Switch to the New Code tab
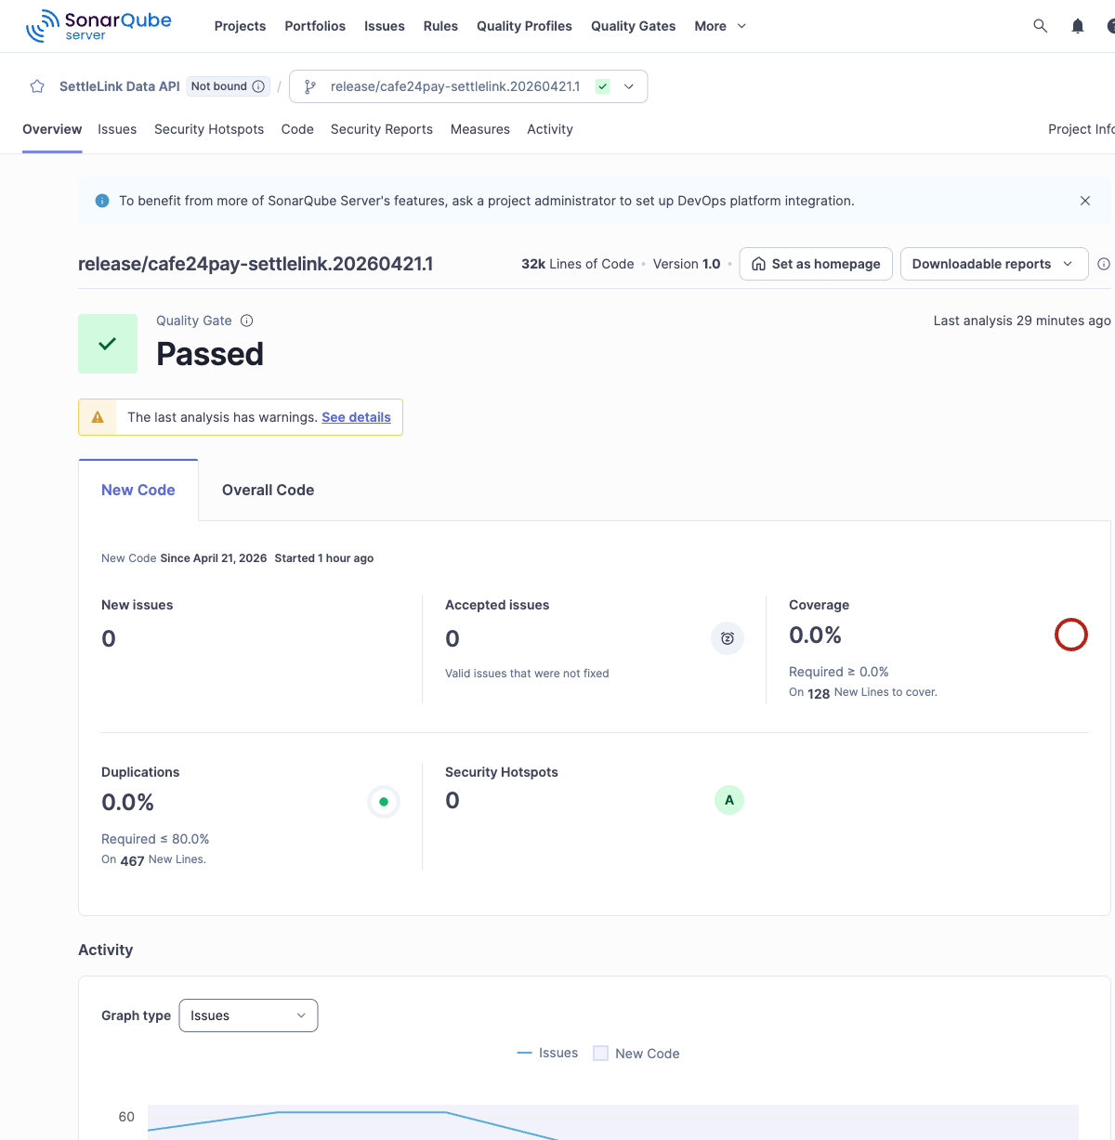The image size is (1115, 1140). coord(138,490)
